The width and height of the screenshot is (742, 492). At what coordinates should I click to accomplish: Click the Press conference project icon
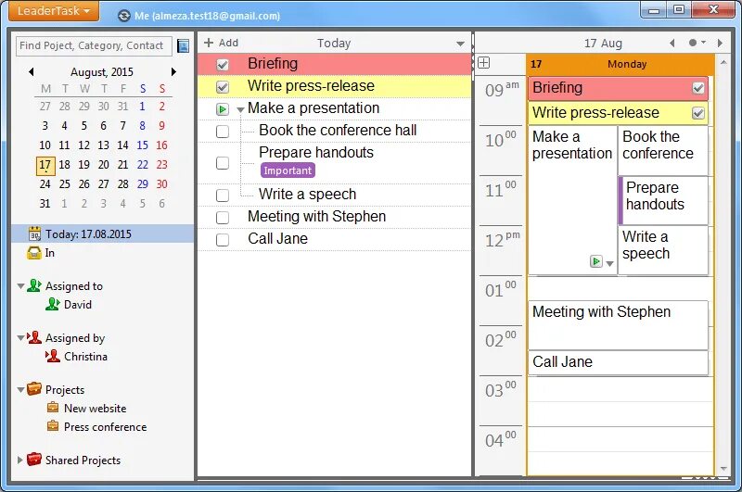(x=53, y=426)
